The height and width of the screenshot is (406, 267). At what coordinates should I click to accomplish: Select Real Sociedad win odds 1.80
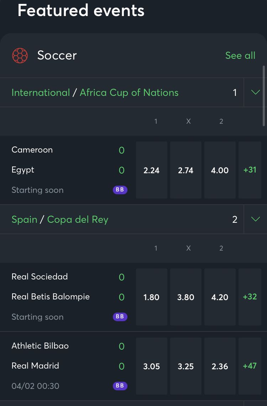152,297
